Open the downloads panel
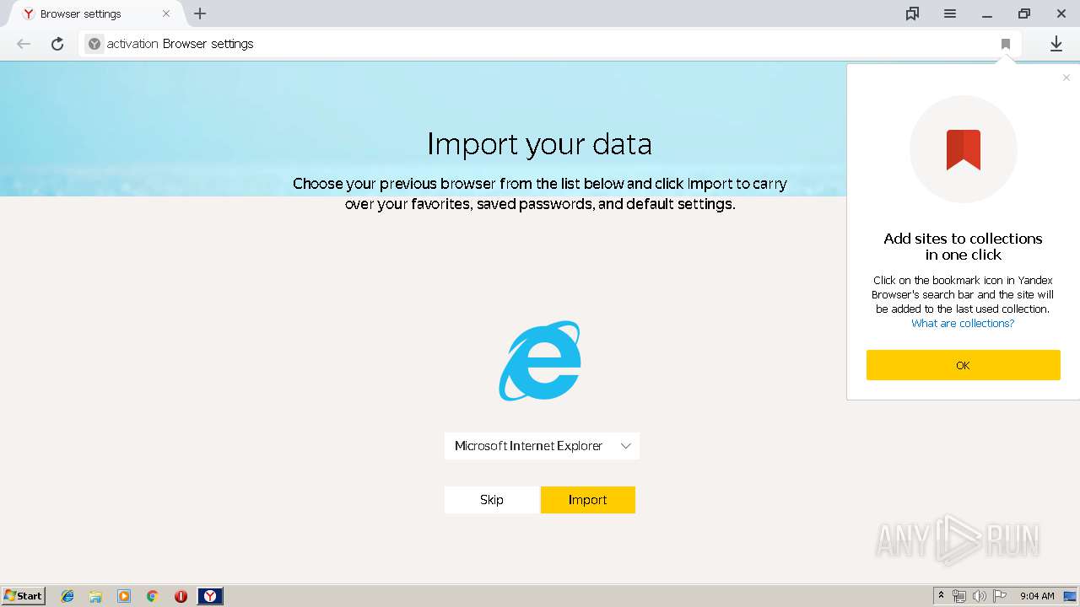 [x=1056, y=44]
